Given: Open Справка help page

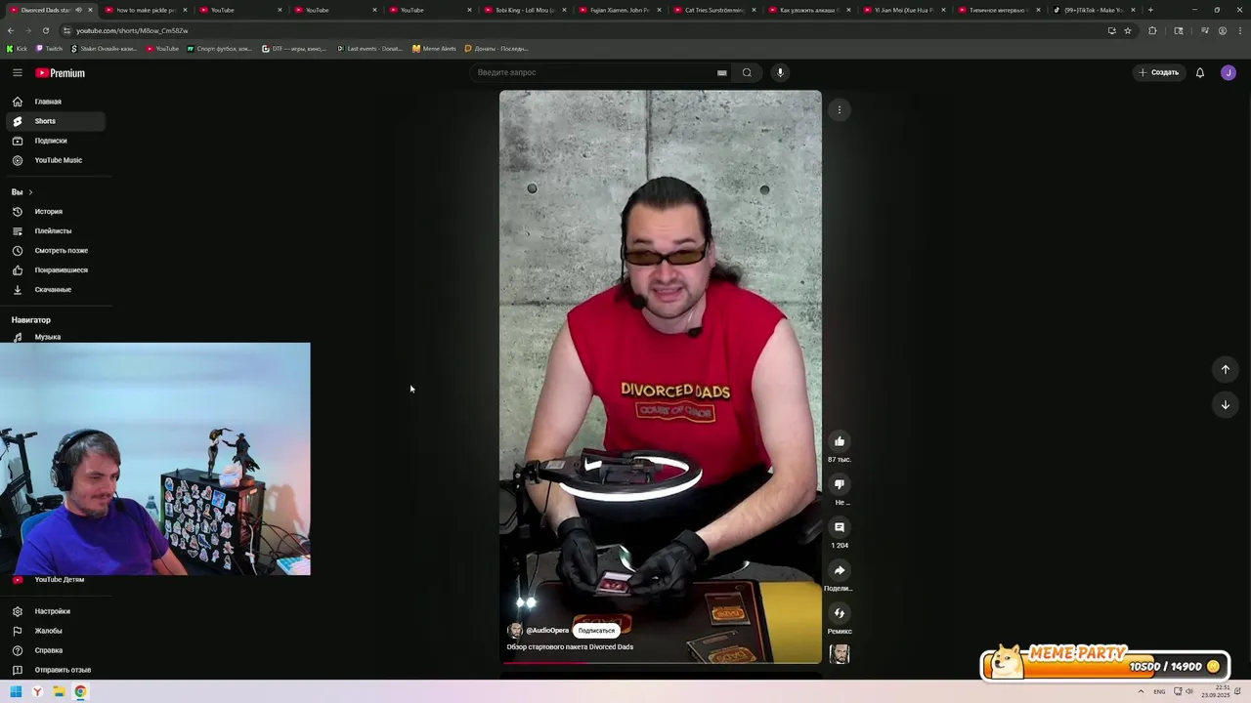Looking at the screenshot, I should tap(55, 650).
